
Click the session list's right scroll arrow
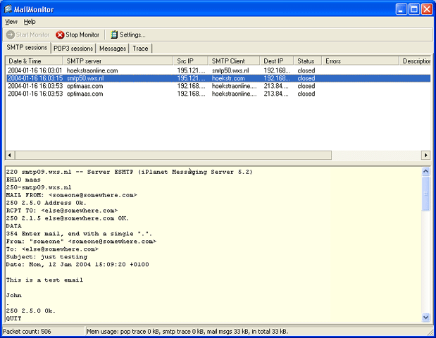click(x=425, y=155)
